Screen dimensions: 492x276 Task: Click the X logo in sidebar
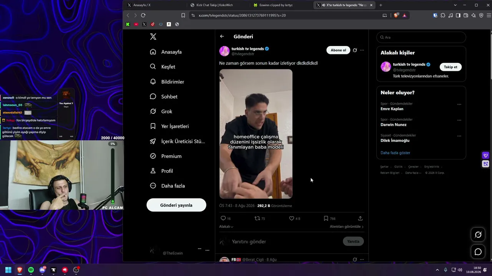(x=153, y=36)
